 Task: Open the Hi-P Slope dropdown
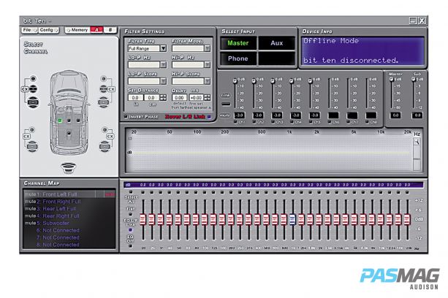pos(207,81)
